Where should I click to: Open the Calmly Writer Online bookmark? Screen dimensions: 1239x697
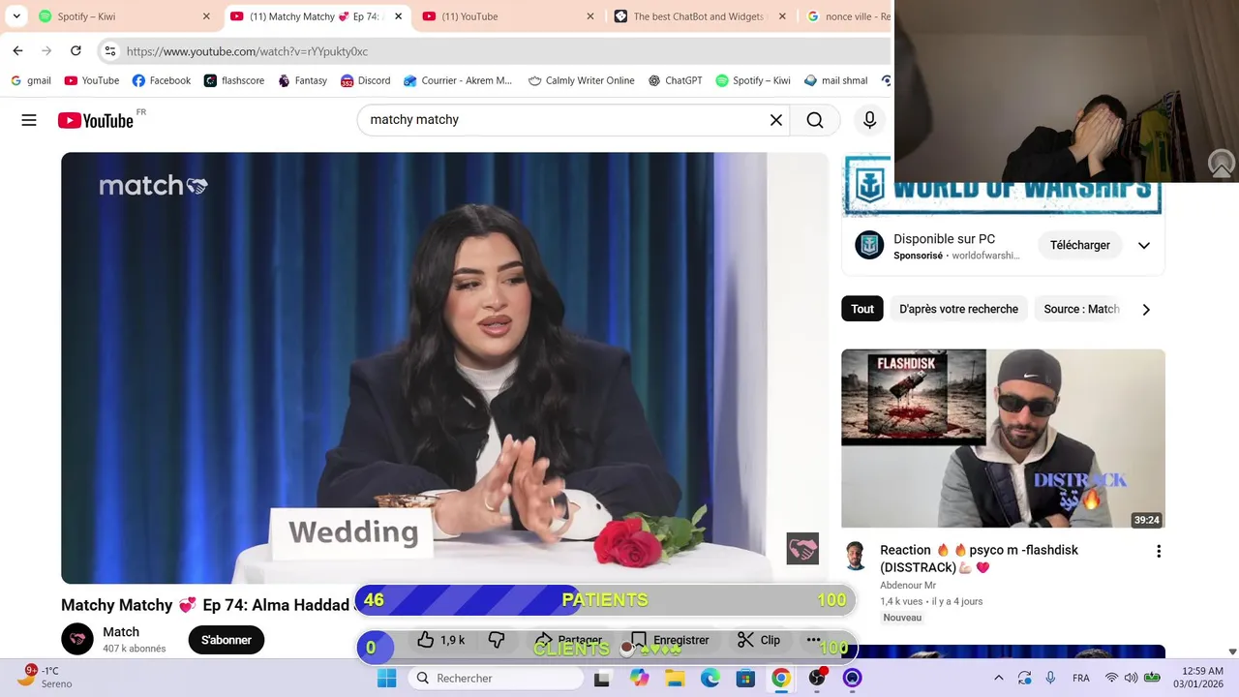[x=581, y=80]
